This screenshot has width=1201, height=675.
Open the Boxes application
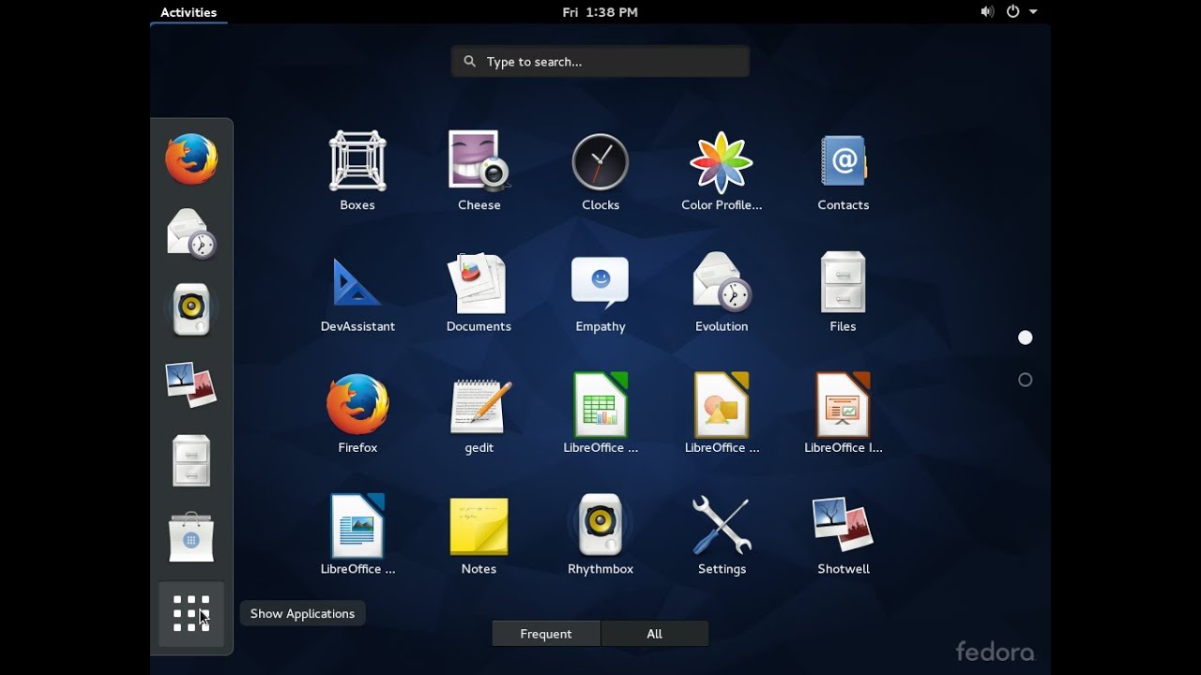pos(357,170)
